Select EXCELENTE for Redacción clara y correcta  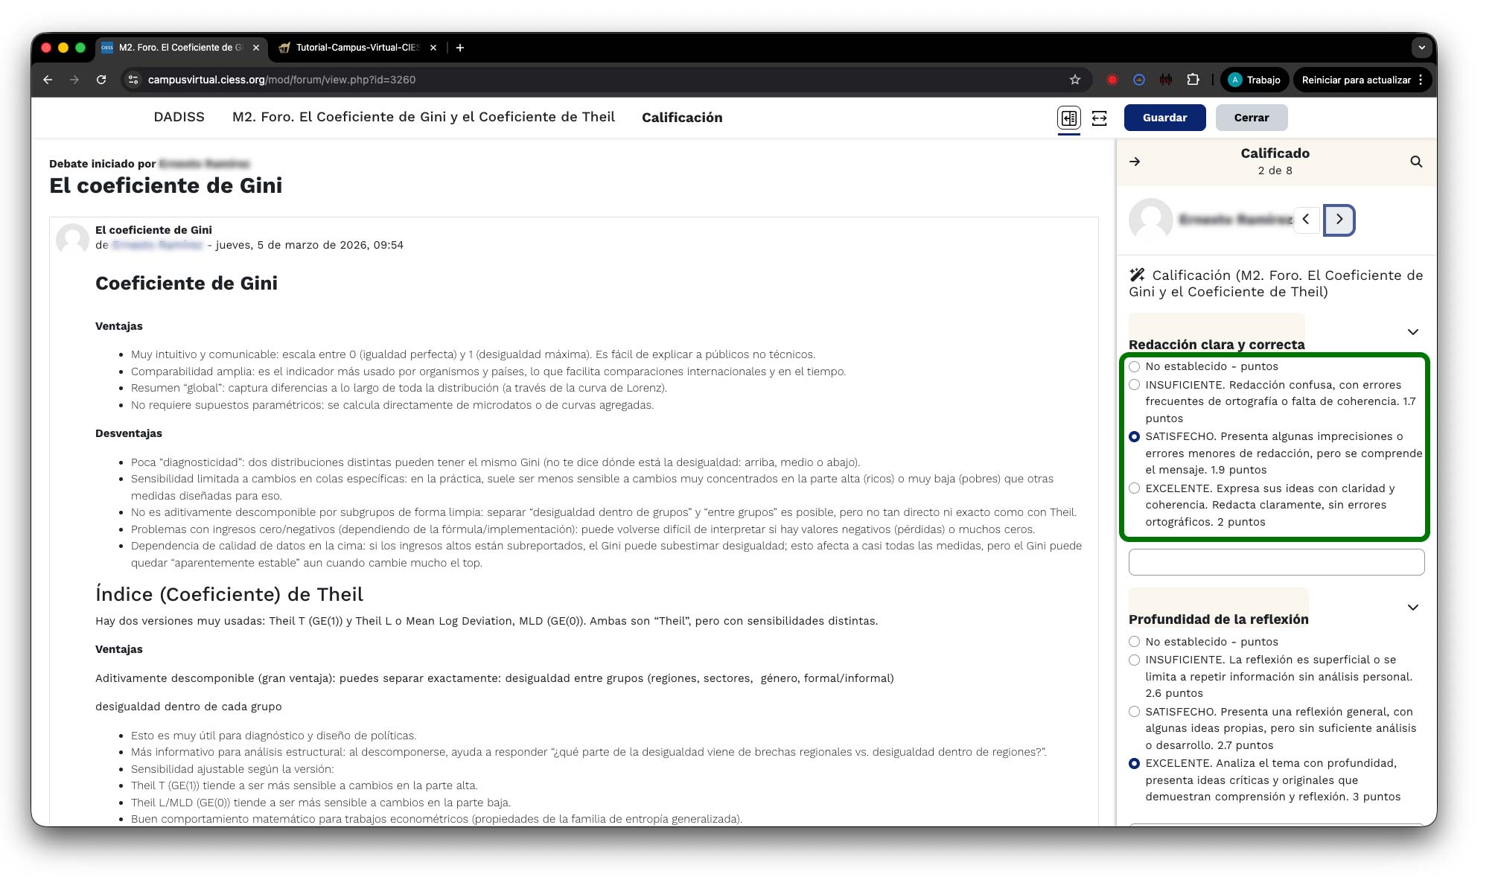click(x=1134, y=488)
